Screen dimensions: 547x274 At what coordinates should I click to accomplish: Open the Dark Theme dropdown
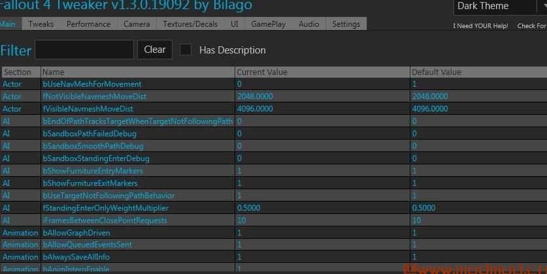(500, 7)
